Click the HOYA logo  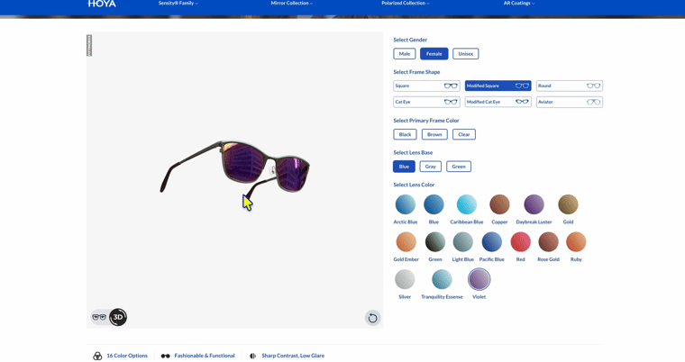pyautogui.click(x=102, y=4)
